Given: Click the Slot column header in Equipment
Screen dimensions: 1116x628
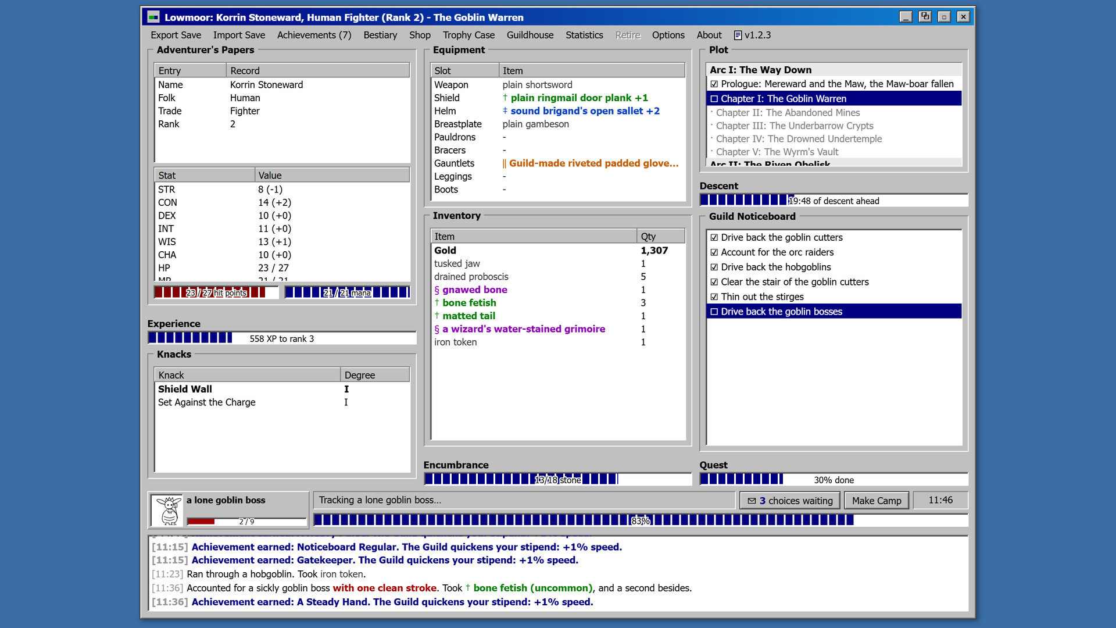Looking at the screenshot, I should [464, 71].
